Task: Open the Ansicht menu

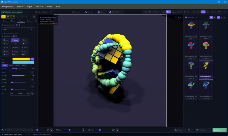Action: pyautogui.click(x=20, y=7)
